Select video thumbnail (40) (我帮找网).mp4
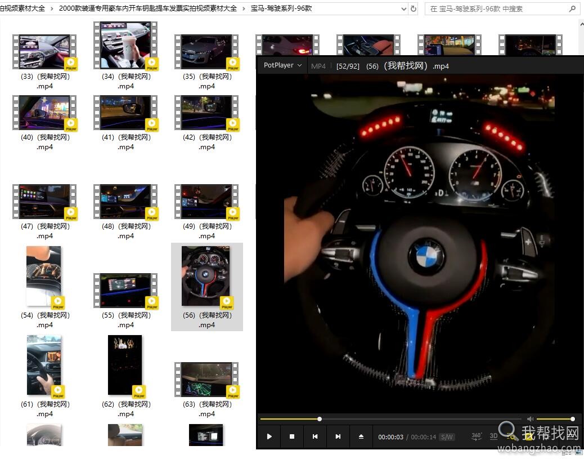584x459 pixels. pyautogui.click(x=44, y=113)
